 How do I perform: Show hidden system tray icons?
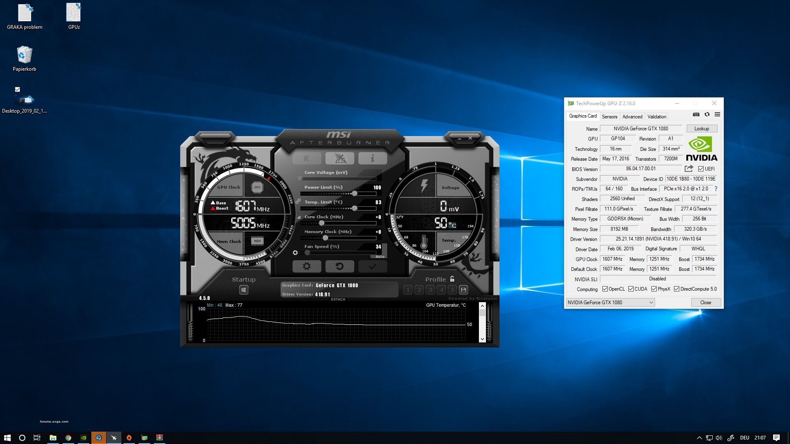click(x=699, y=438)
